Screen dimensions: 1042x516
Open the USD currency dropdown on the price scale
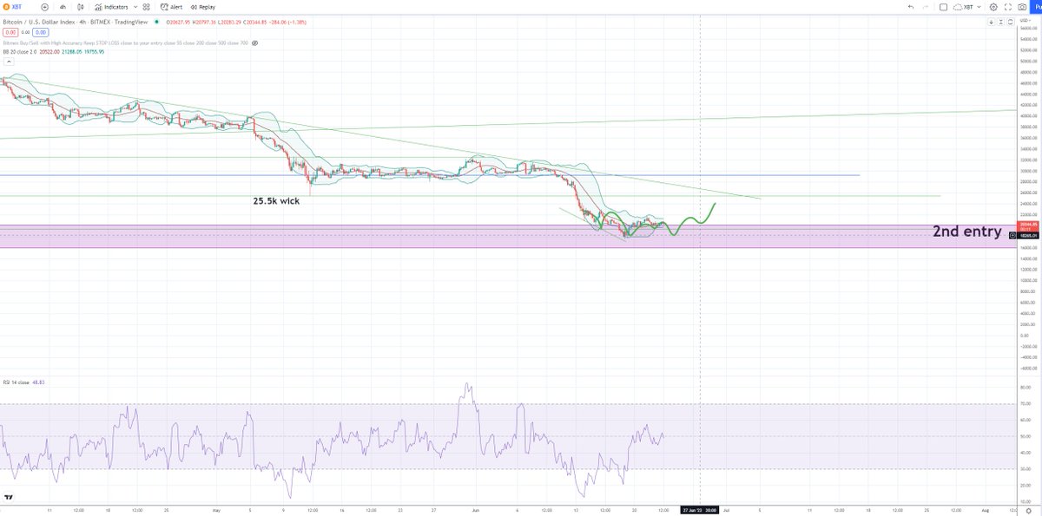click(x=1026, y=21)
